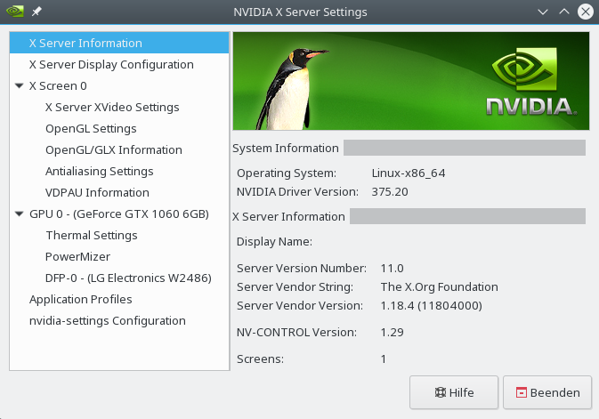Click the NVIDIA logo icon in the title bar
Viewport: 599px width, 419px height.
click(15, 12)
